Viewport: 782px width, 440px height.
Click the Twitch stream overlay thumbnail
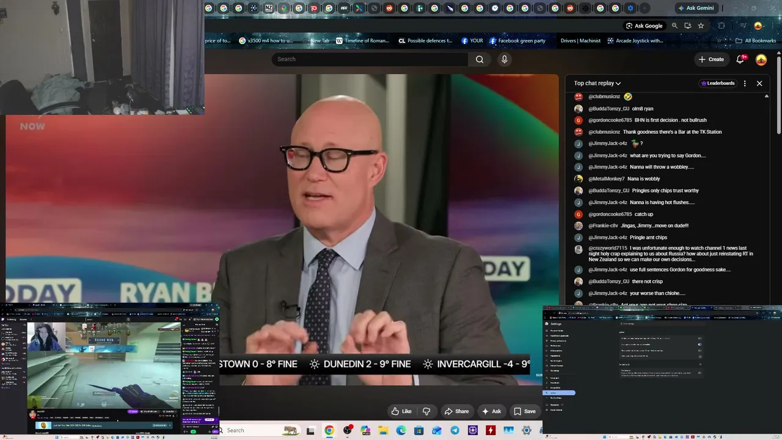coord(110,370)
